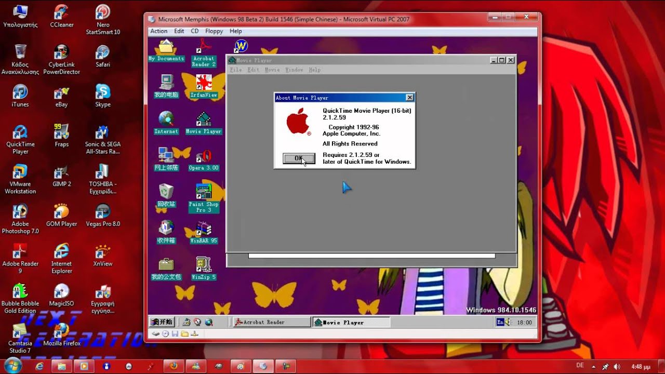This screenshot has height=374, width=665.
Task: Click the floppy disk icon in Virtual PC status bar
Action: [175, 333]
